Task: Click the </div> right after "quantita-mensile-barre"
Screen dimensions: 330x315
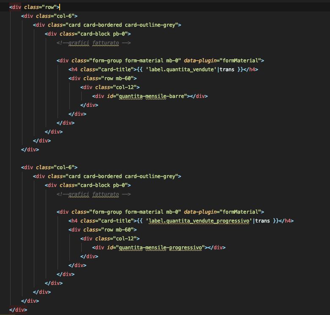Action: 199,96
